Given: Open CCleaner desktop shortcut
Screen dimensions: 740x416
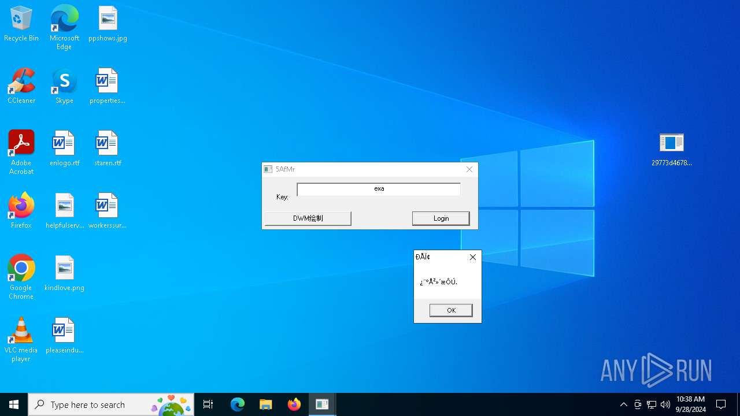Looking at the screenshot, I should pyautogui.click(x=21, y=87).
